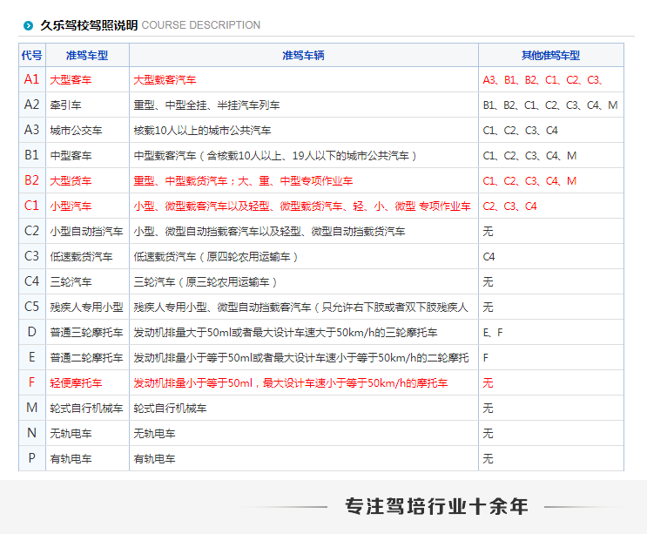
Task: Click the 普通三轮摩托车 cell
Action: coord(87,332)
